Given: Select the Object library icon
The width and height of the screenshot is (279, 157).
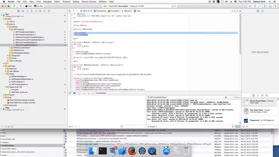Looking at the screenshot, I should click(262, 96).
